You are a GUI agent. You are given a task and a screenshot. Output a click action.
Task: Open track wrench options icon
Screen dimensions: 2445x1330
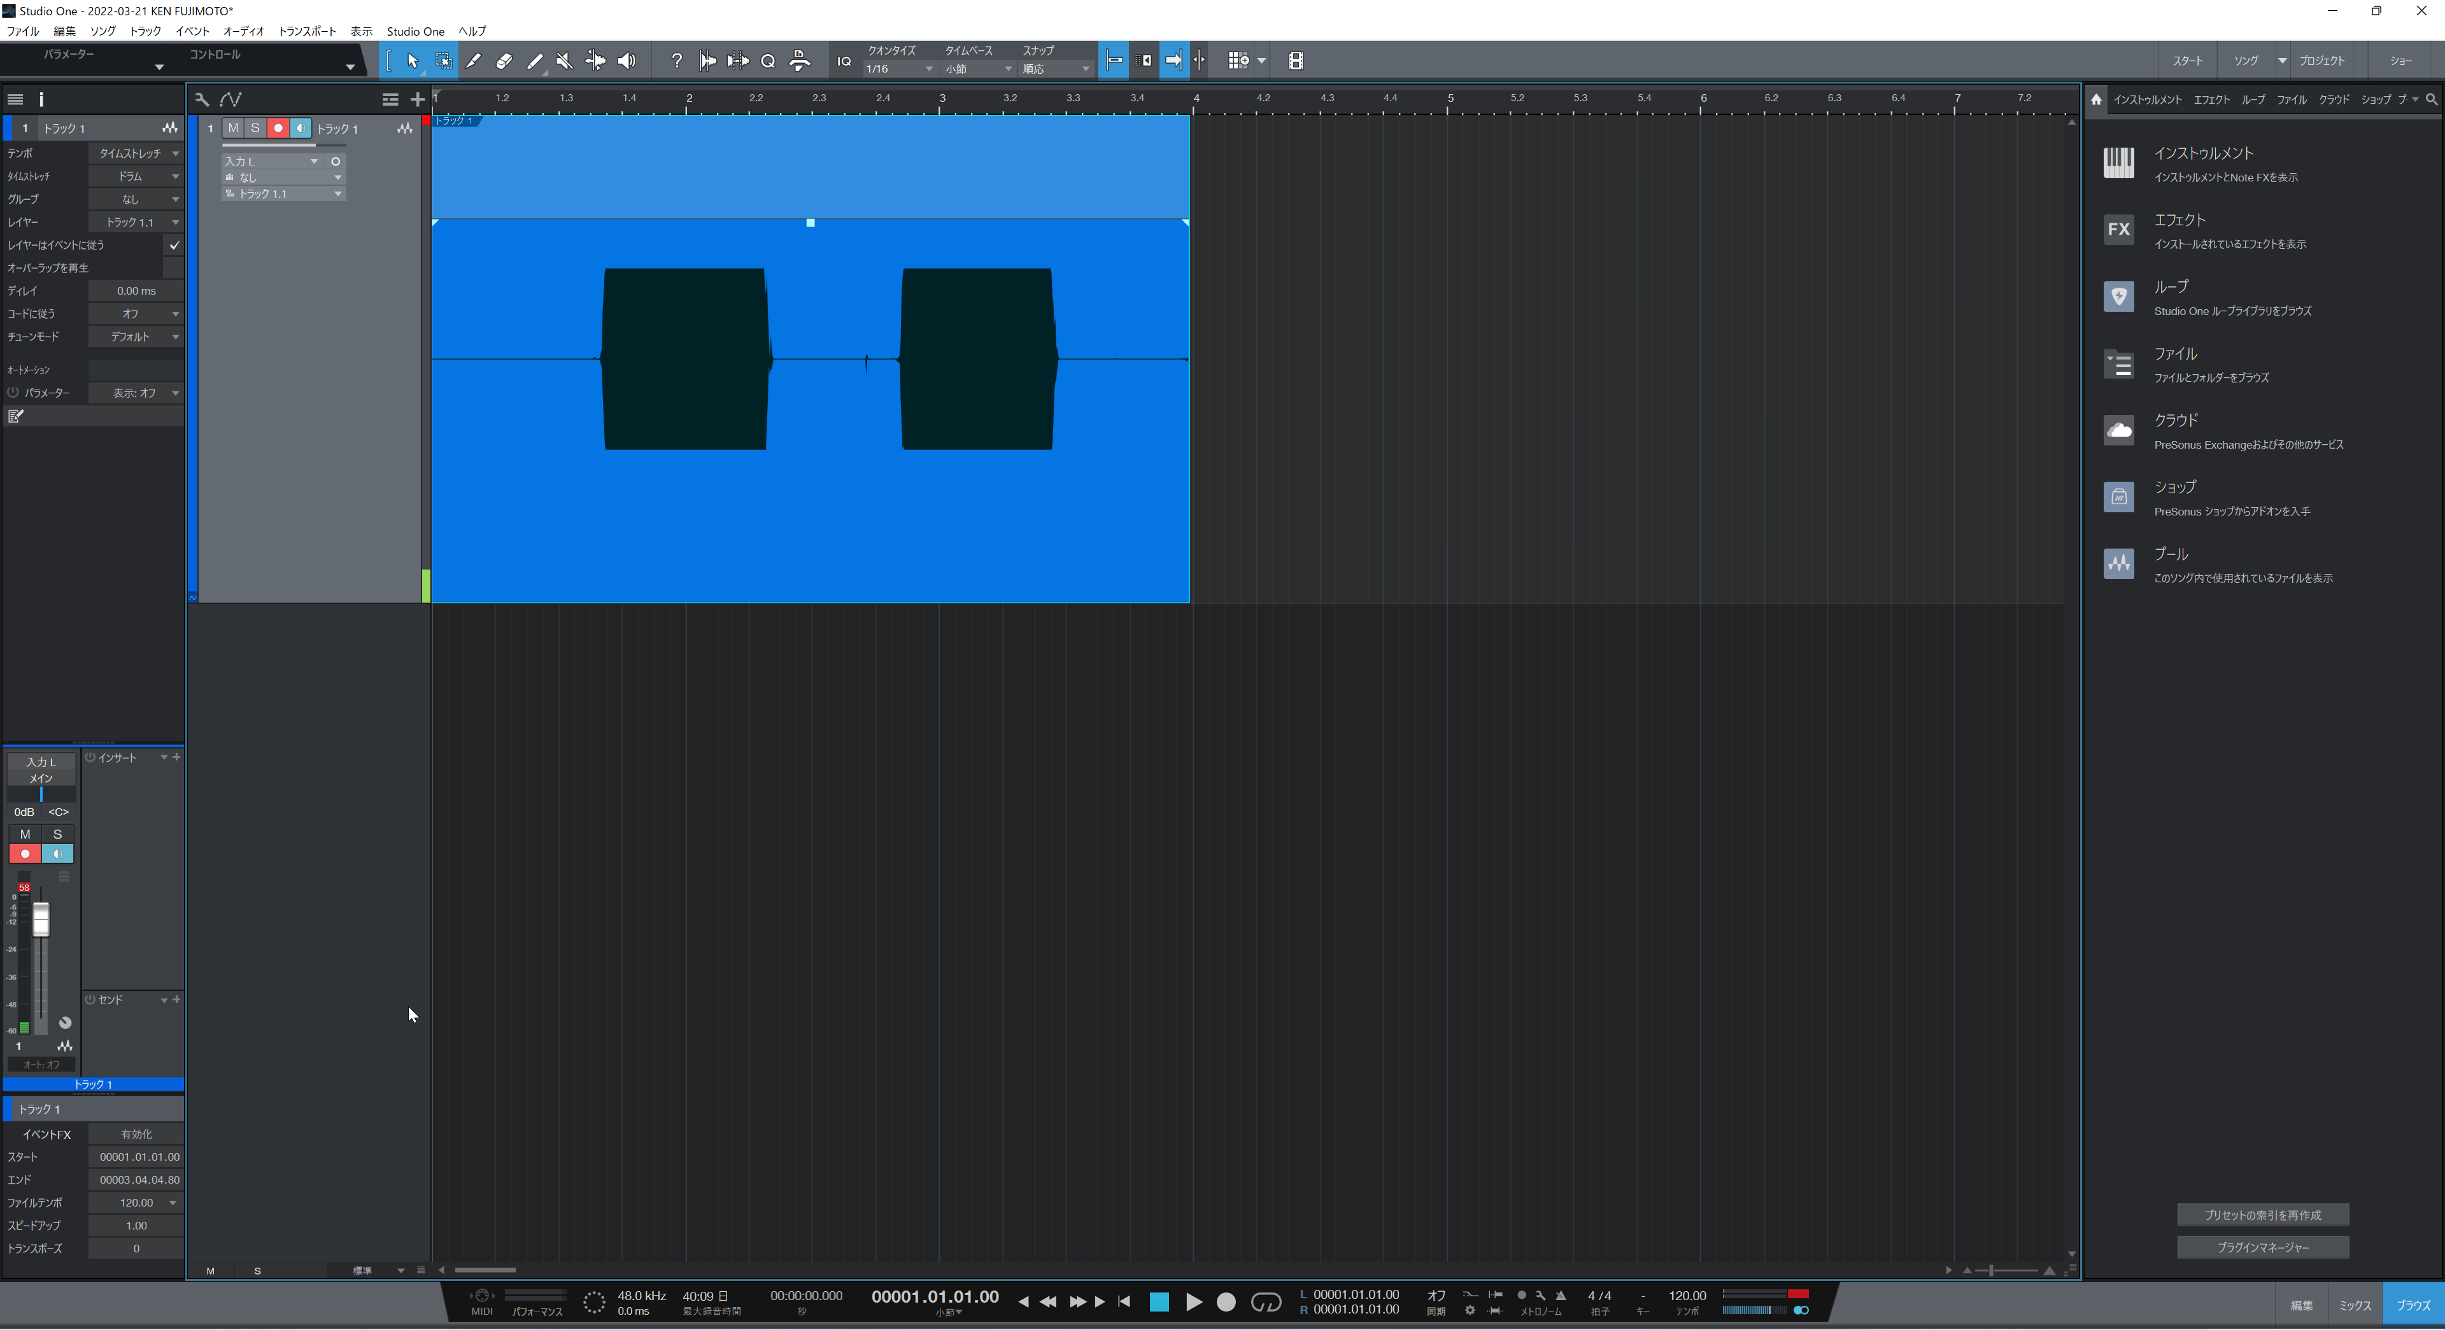201,99
